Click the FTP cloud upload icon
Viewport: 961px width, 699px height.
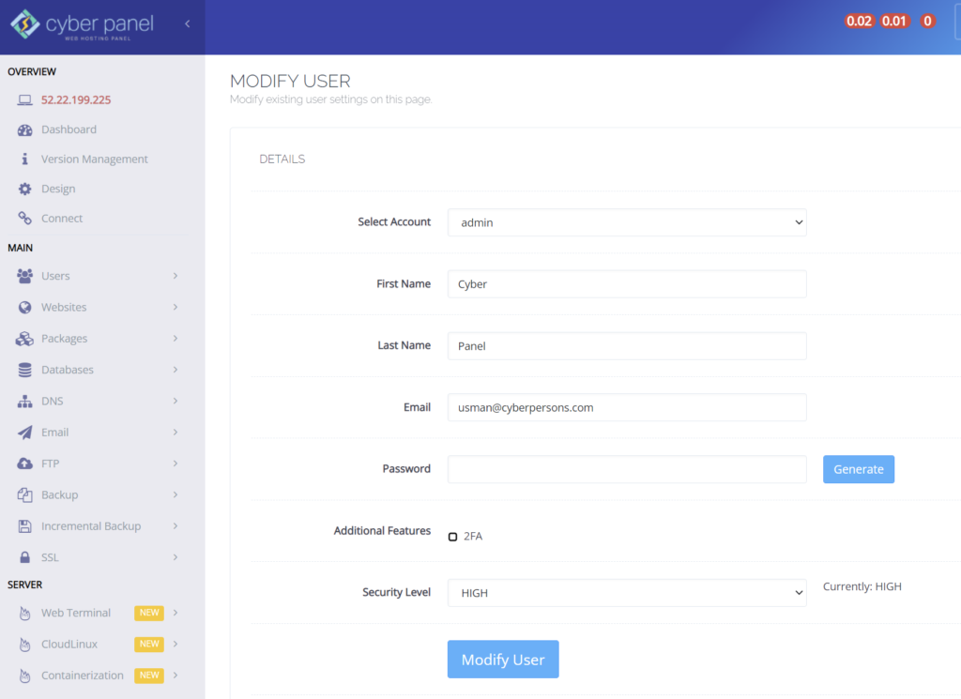tap(24, 463)
